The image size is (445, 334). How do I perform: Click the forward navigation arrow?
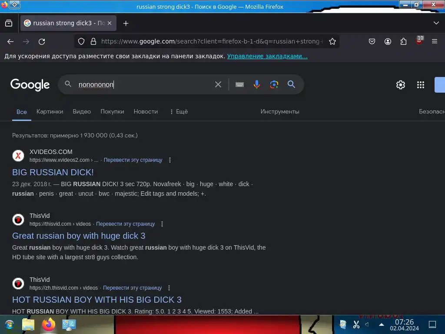click(26, 41)
